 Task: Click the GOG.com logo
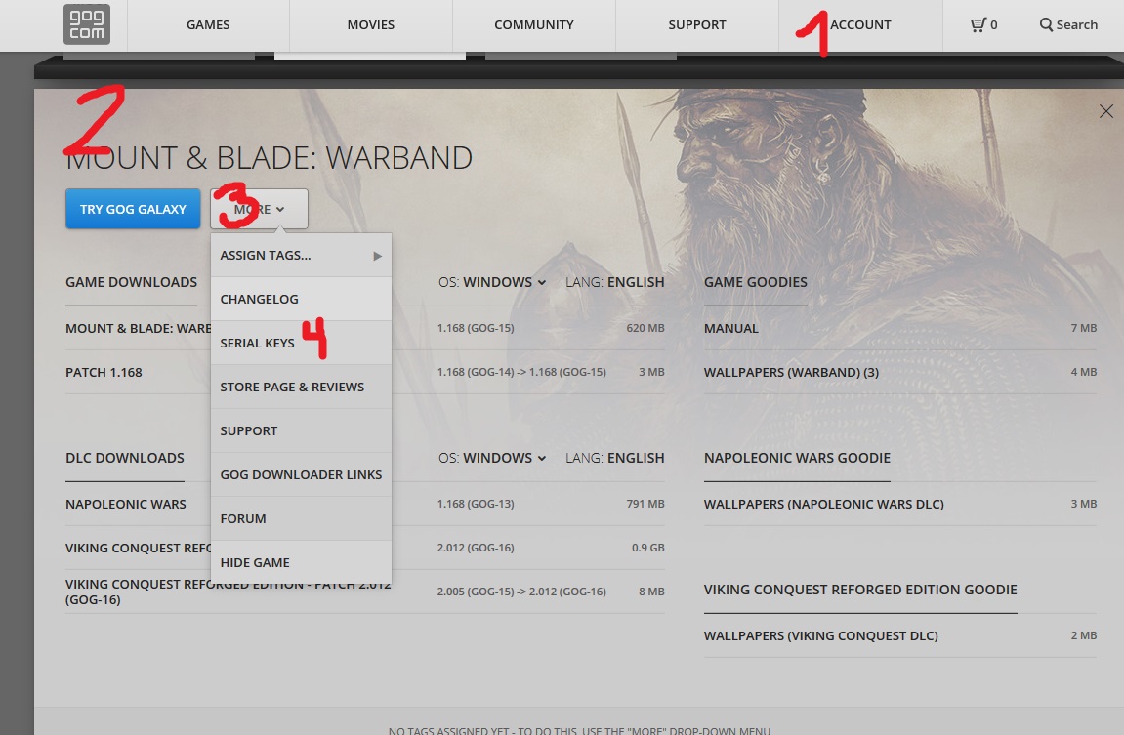87,24
